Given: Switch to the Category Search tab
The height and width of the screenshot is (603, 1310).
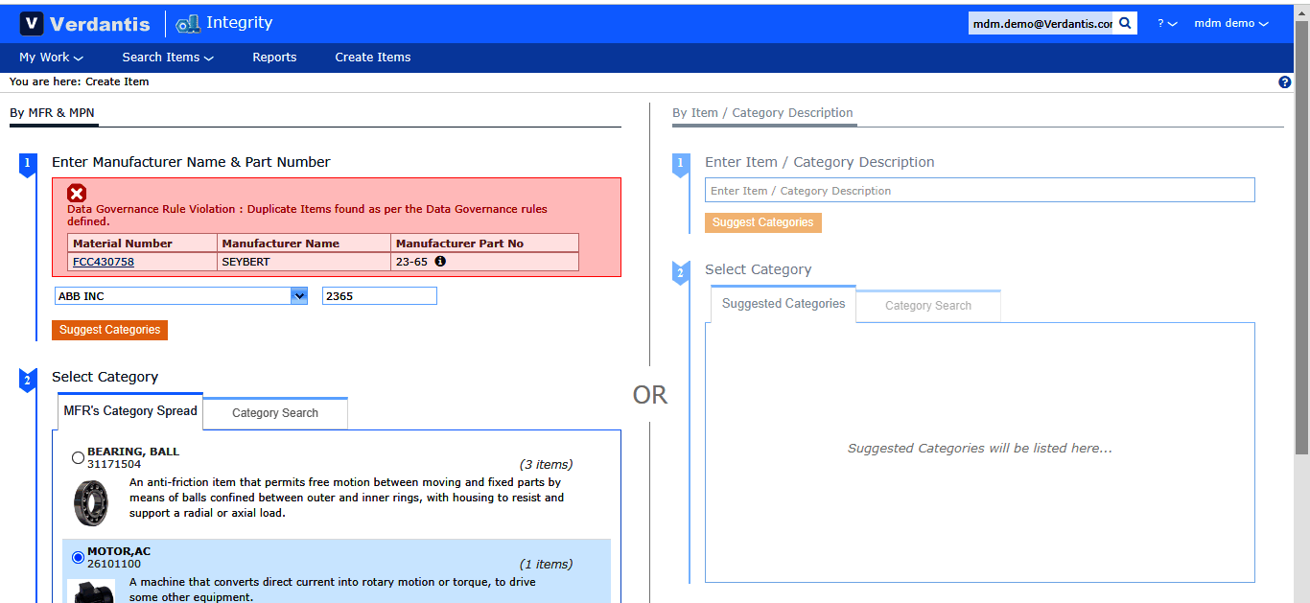Looking at the screenshot, I should click(274, 412).
